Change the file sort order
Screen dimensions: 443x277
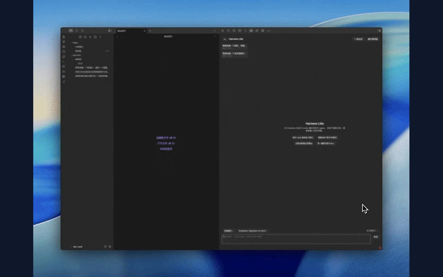coord(90,37)
